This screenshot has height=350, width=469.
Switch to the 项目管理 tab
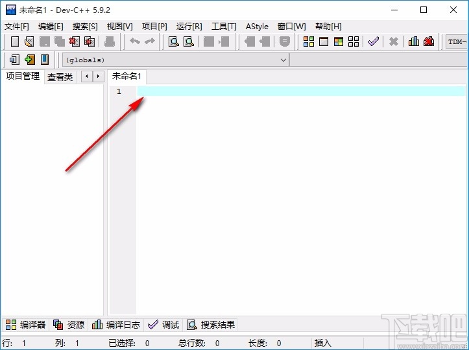pos(23,76)
